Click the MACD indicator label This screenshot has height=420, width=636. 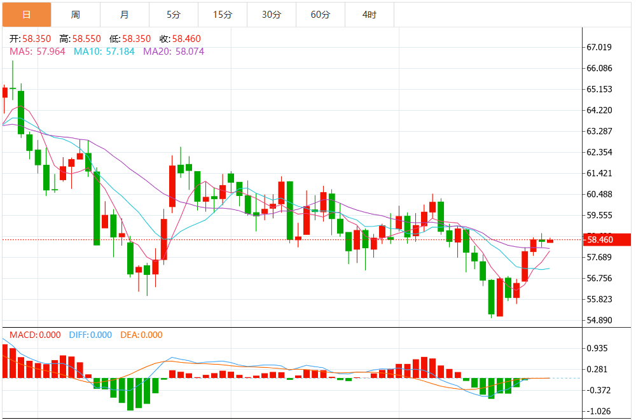35,335
